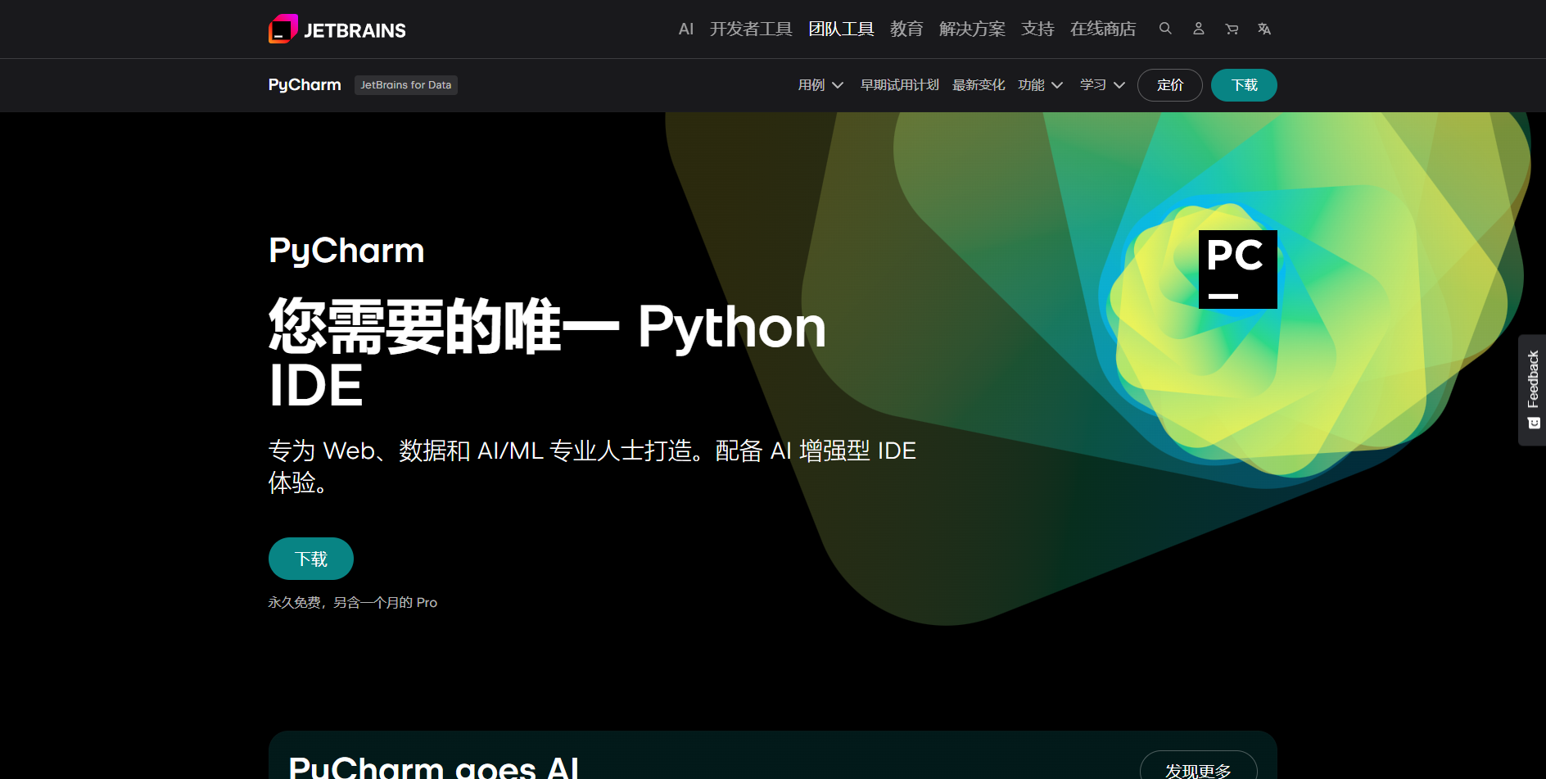The image size is (1546, 779).
Task: Open the account profile icon
Action: point(1198,29)
